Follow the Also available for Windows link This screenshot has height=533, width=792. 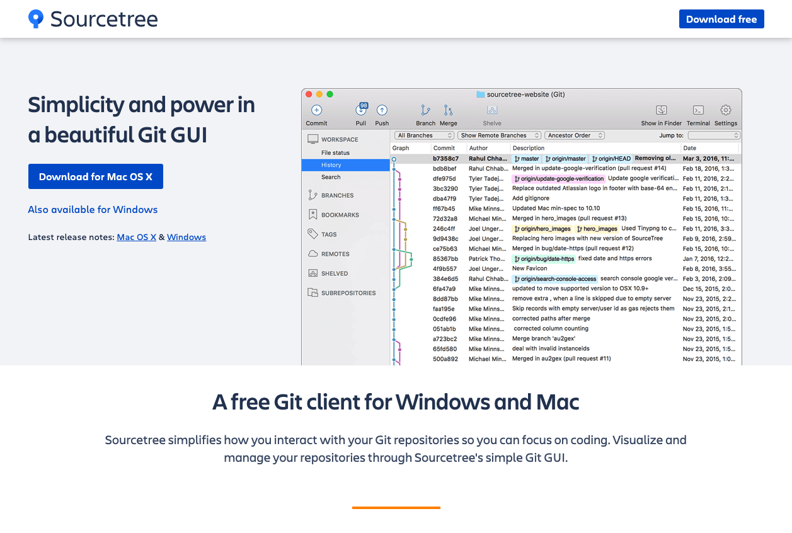tap(93, 209)
